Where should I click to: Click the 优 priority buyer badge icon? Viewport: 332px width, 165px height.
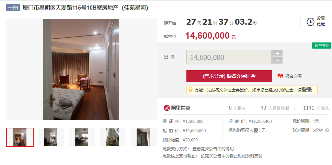256,130
